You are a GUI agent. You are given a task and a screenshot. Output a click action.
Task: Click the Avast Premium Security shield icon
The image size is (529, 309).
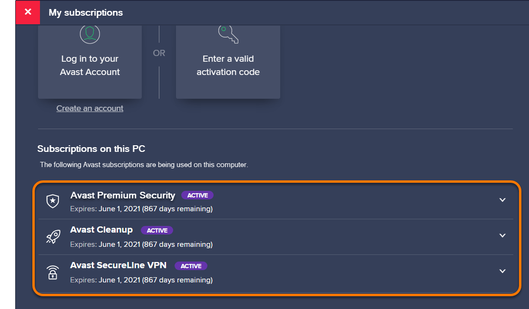coord(53,201)
